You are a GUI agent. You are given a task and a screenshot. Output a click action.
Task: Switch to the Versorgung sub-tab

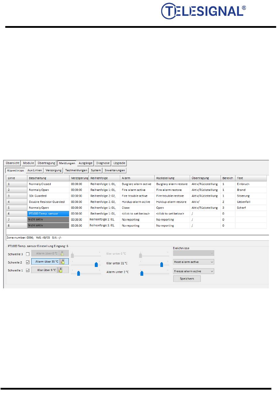(54, 170)
